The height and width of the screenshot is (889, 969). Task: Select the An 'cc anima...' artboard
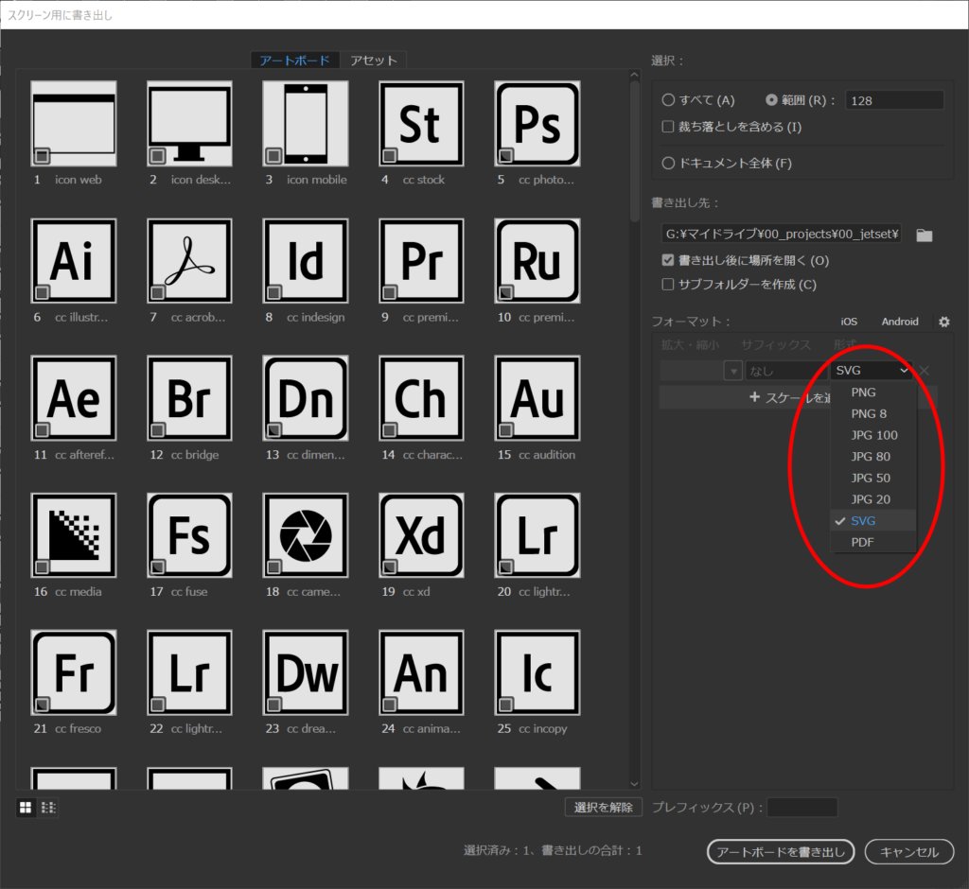421,672
